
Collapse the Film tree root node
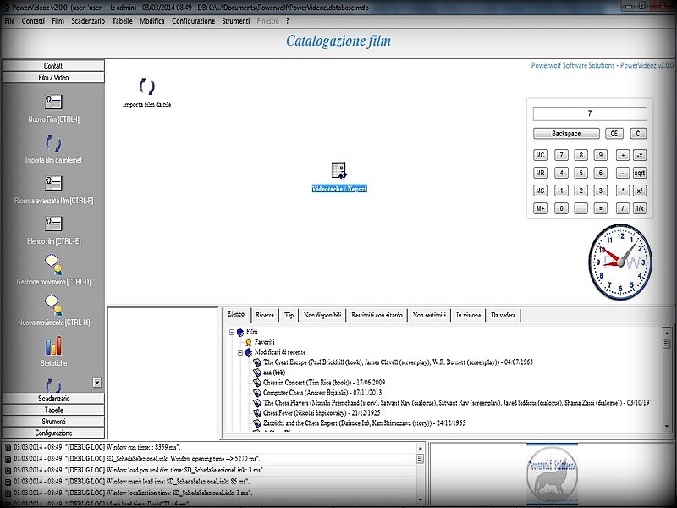(x=232, y=332)
